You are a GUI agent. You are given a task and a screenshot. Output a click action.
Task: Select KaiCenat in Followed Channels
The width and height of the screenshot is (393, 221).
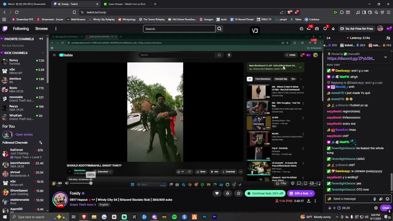coord(23,153)
